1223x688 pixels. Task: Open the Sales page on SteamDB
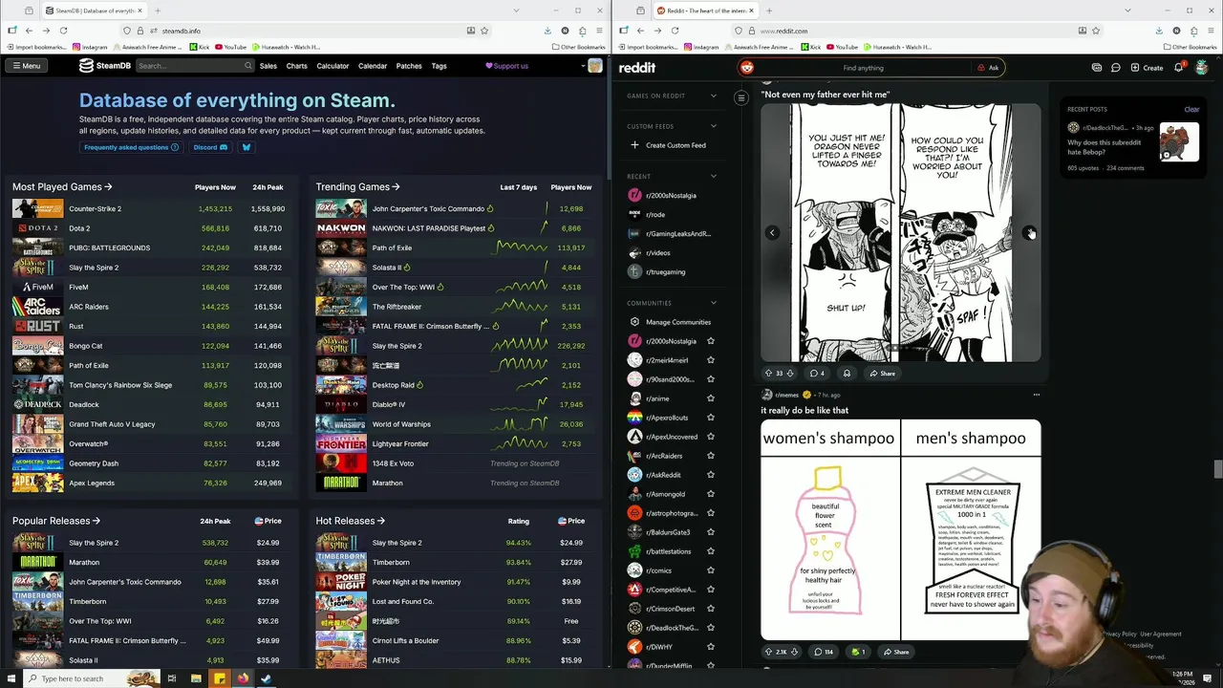268,66
